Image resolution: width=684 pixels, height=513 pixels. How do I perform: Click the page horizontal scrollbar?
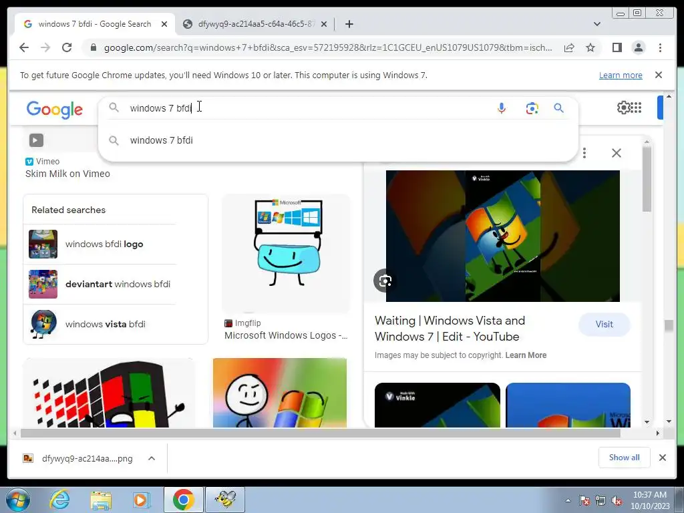click(x=321, y=433)
